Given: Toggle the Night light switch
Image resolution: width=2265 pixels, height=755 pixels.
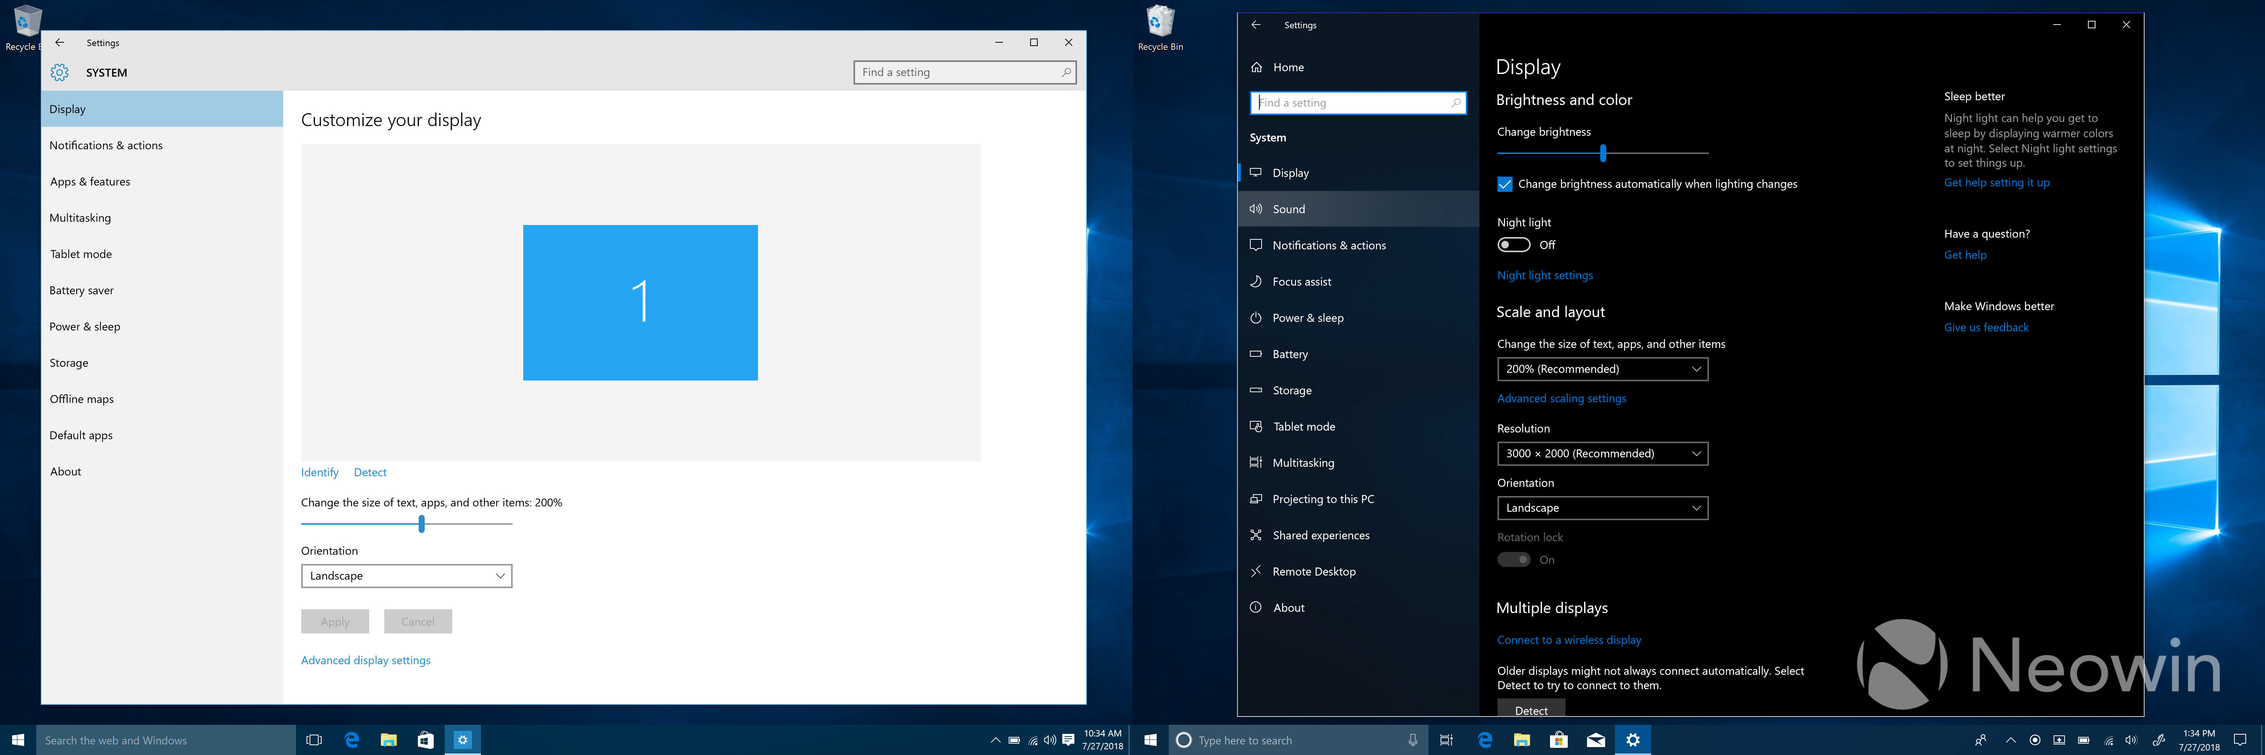Looking at the screenshot, I should [1513, 245].
